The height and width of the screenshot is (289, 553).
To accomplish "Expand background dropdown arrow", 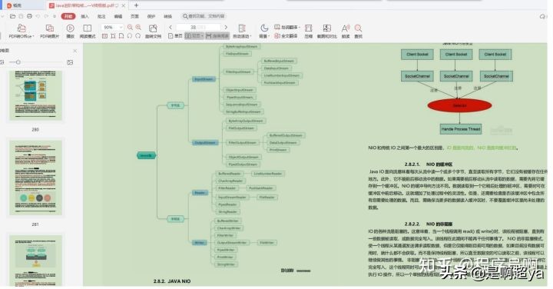I will click(x=269, y=37).
